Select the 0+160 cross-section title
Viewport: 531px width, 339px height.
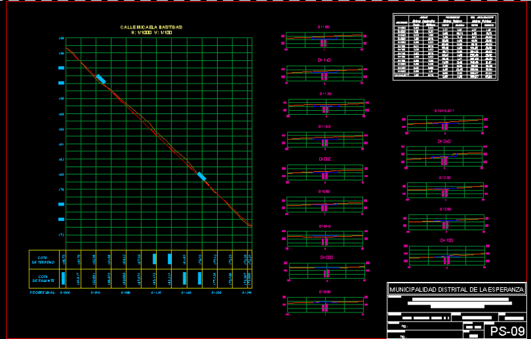point(324,27)
